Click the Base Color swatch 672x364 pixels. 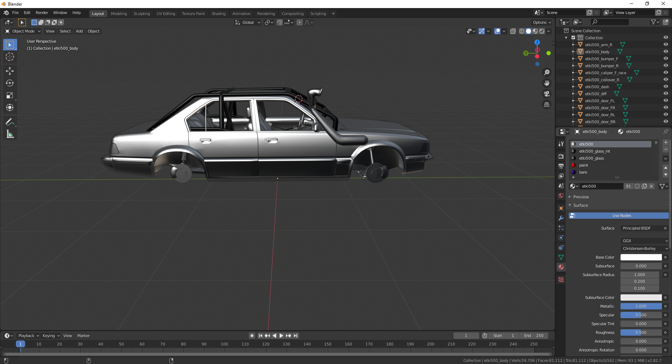641,257
